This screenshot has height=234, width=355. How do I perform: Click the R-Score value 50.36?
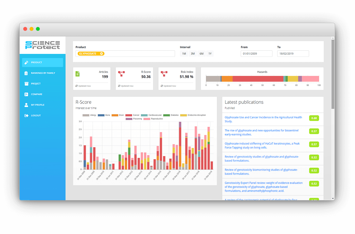tap(146, 77)
